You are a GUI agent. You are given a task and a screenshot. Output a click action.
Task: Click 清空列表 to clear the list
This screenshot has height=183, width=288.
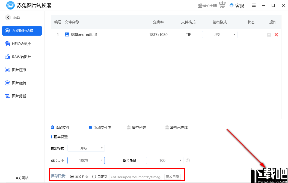(136, 127)
